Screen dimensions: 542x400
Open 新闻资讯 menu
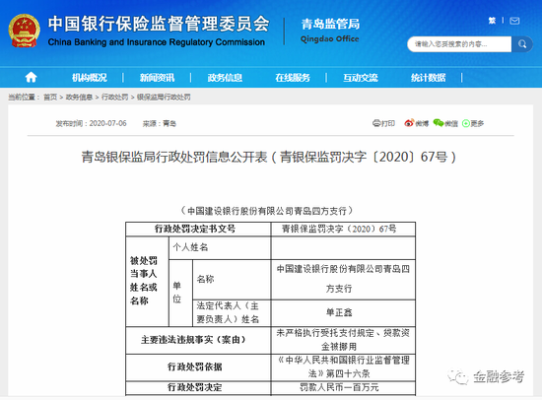[157, 78]
